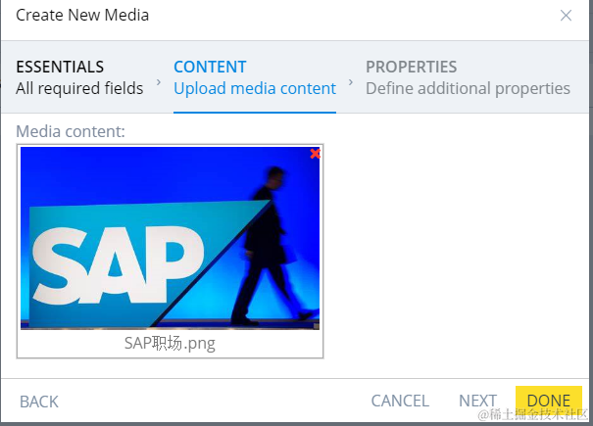
Task: Click the Media content label
Action: coord(71,131)
